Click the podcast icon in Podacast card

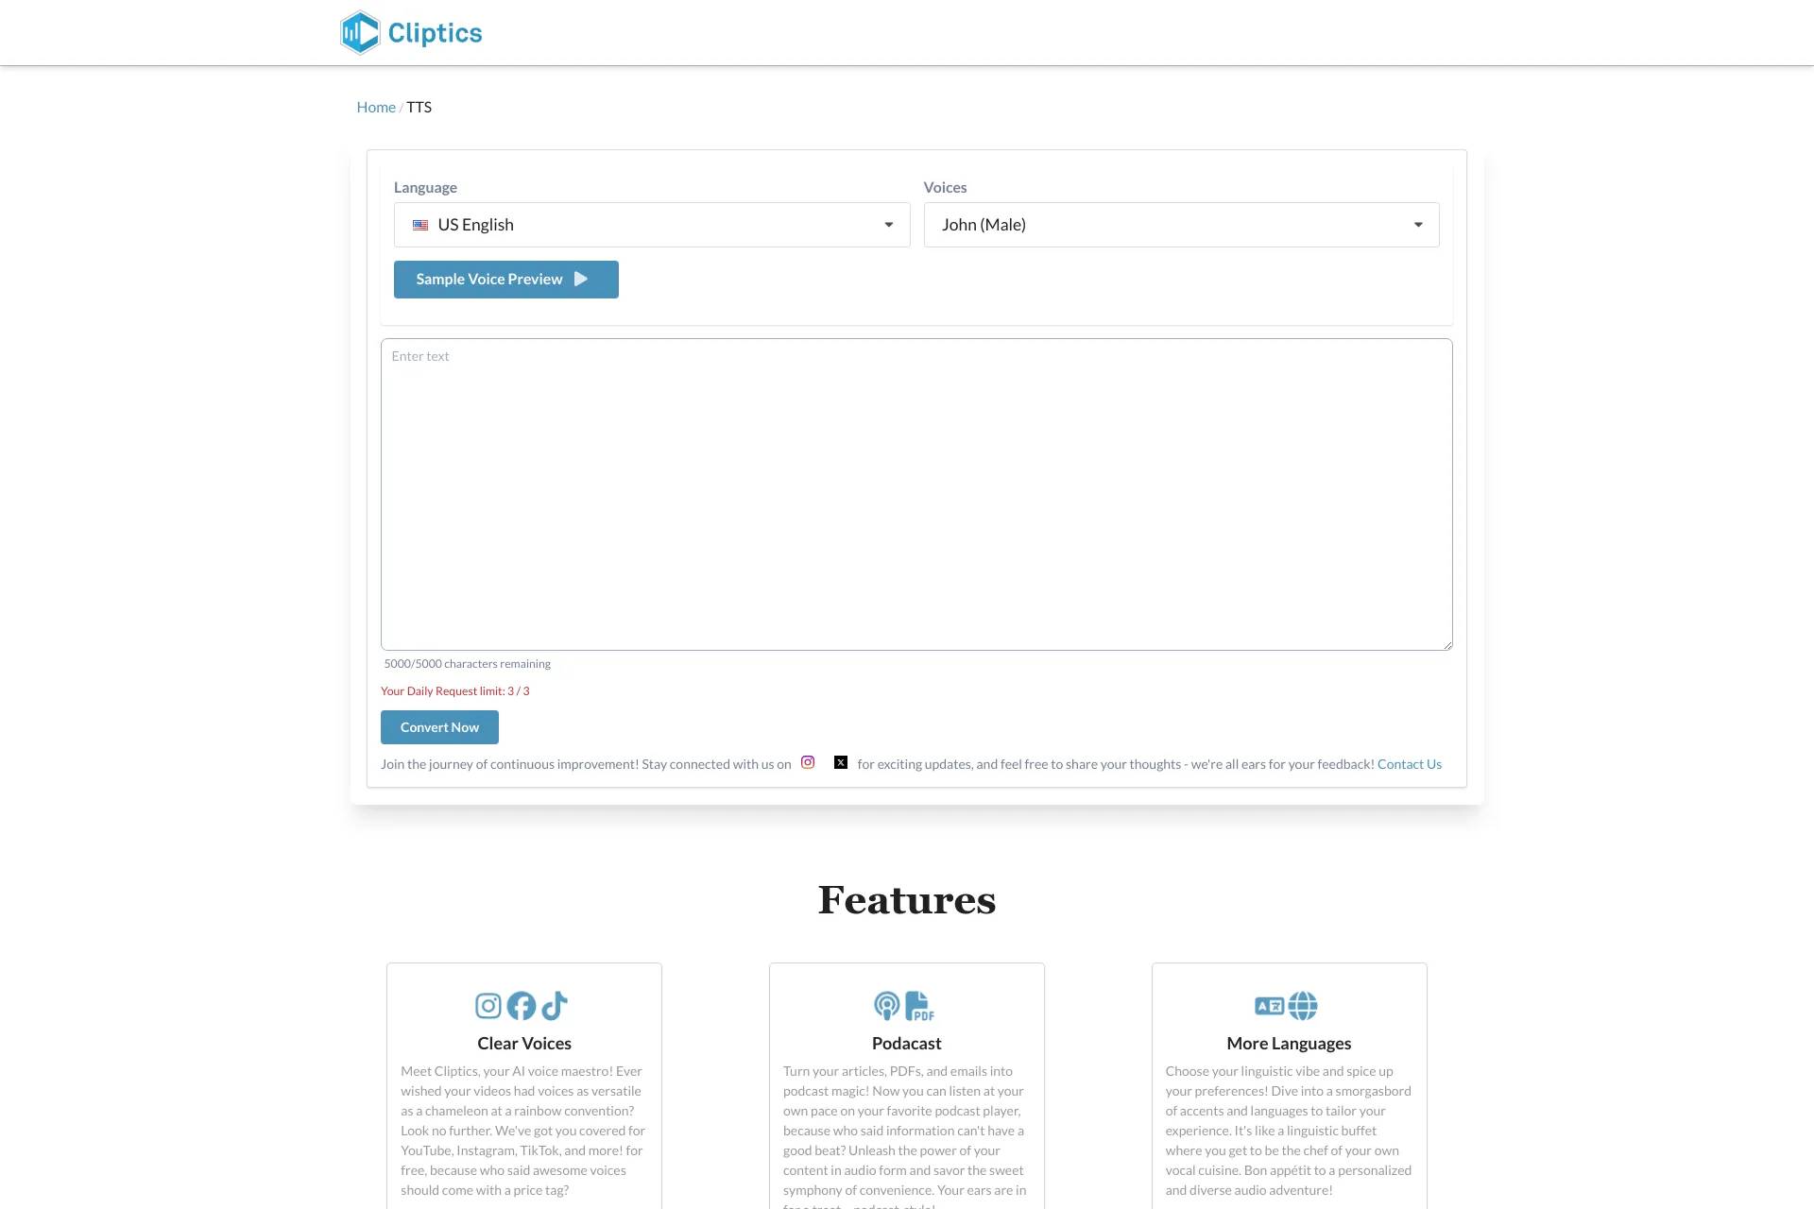pos(885,1004)
